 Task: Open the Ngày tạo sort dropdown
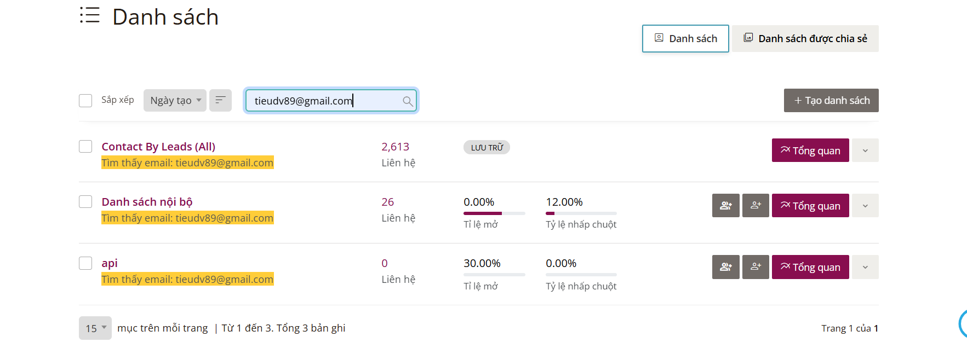click(175, 101)
